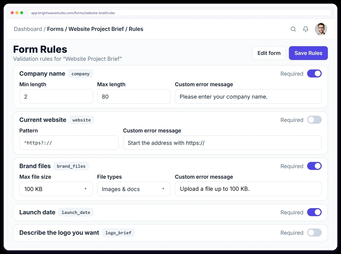Click the 'brand_files' field key tag
Viewport: 341px width, 254px height.
pyautogui.click(x=71, y=166)
